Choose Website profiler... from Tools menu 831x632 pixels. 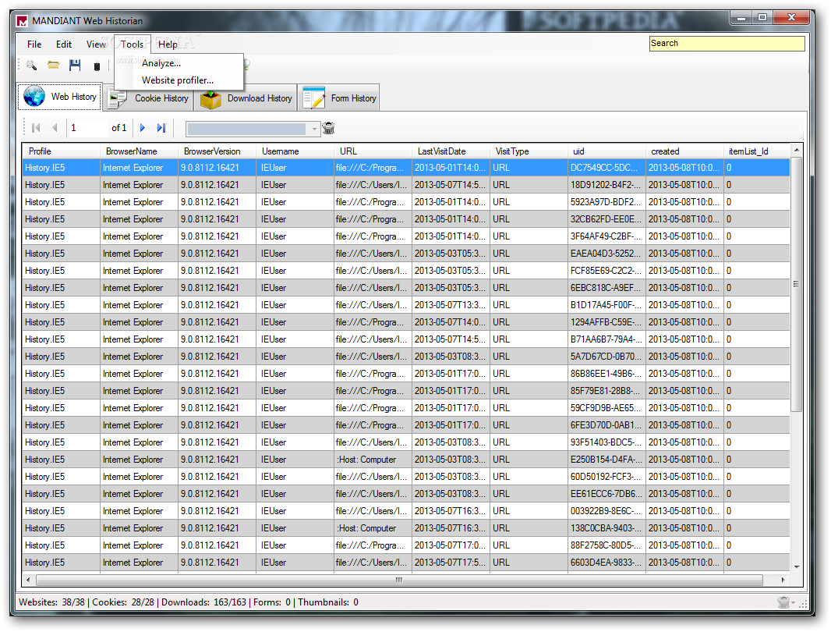179,80
